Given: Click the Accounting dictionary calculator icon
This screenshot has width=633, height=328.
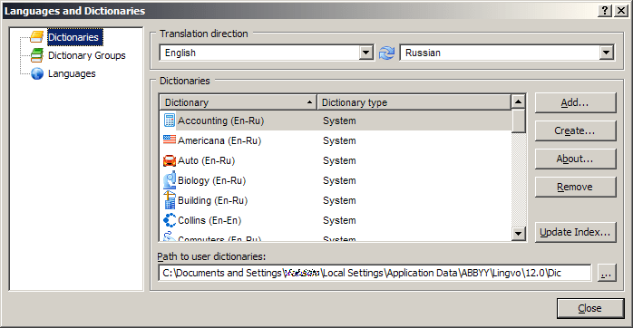Looking at the screenshot, I should (x=170, y=121).
